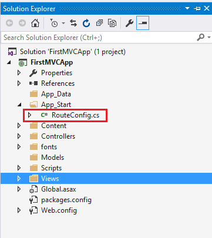Select Solution 'FirstMVCApp' root node
The height and width of the screenshot is (238, 212).
pyautogui.click(x=73, y=52)
